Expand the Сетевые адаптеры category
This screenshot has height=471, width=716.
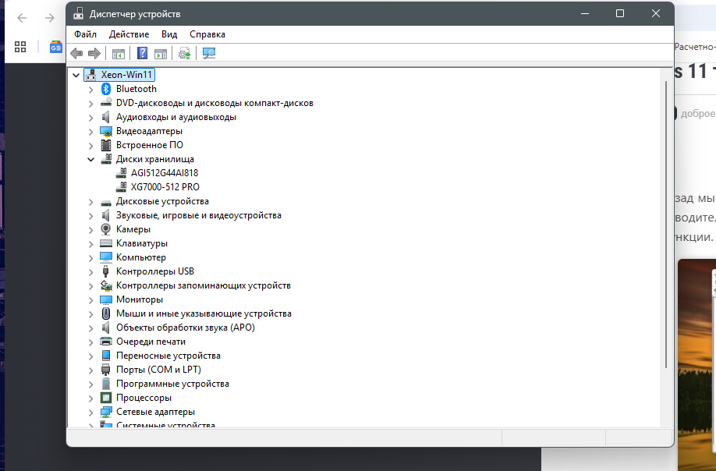tap(91, 413)
